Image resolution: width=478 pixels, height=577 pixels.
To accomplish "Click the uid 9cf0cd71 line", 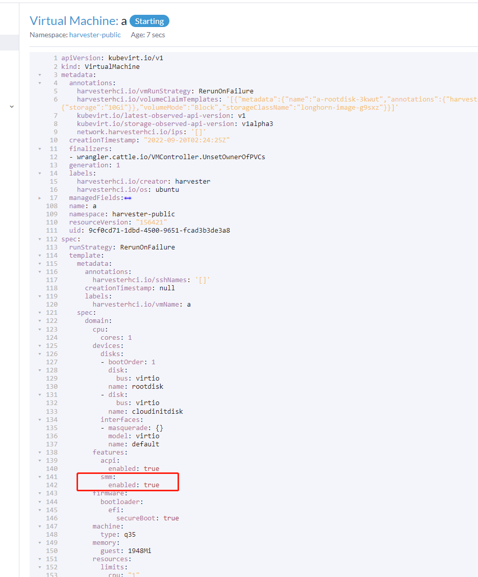I will tap(150, 231).
